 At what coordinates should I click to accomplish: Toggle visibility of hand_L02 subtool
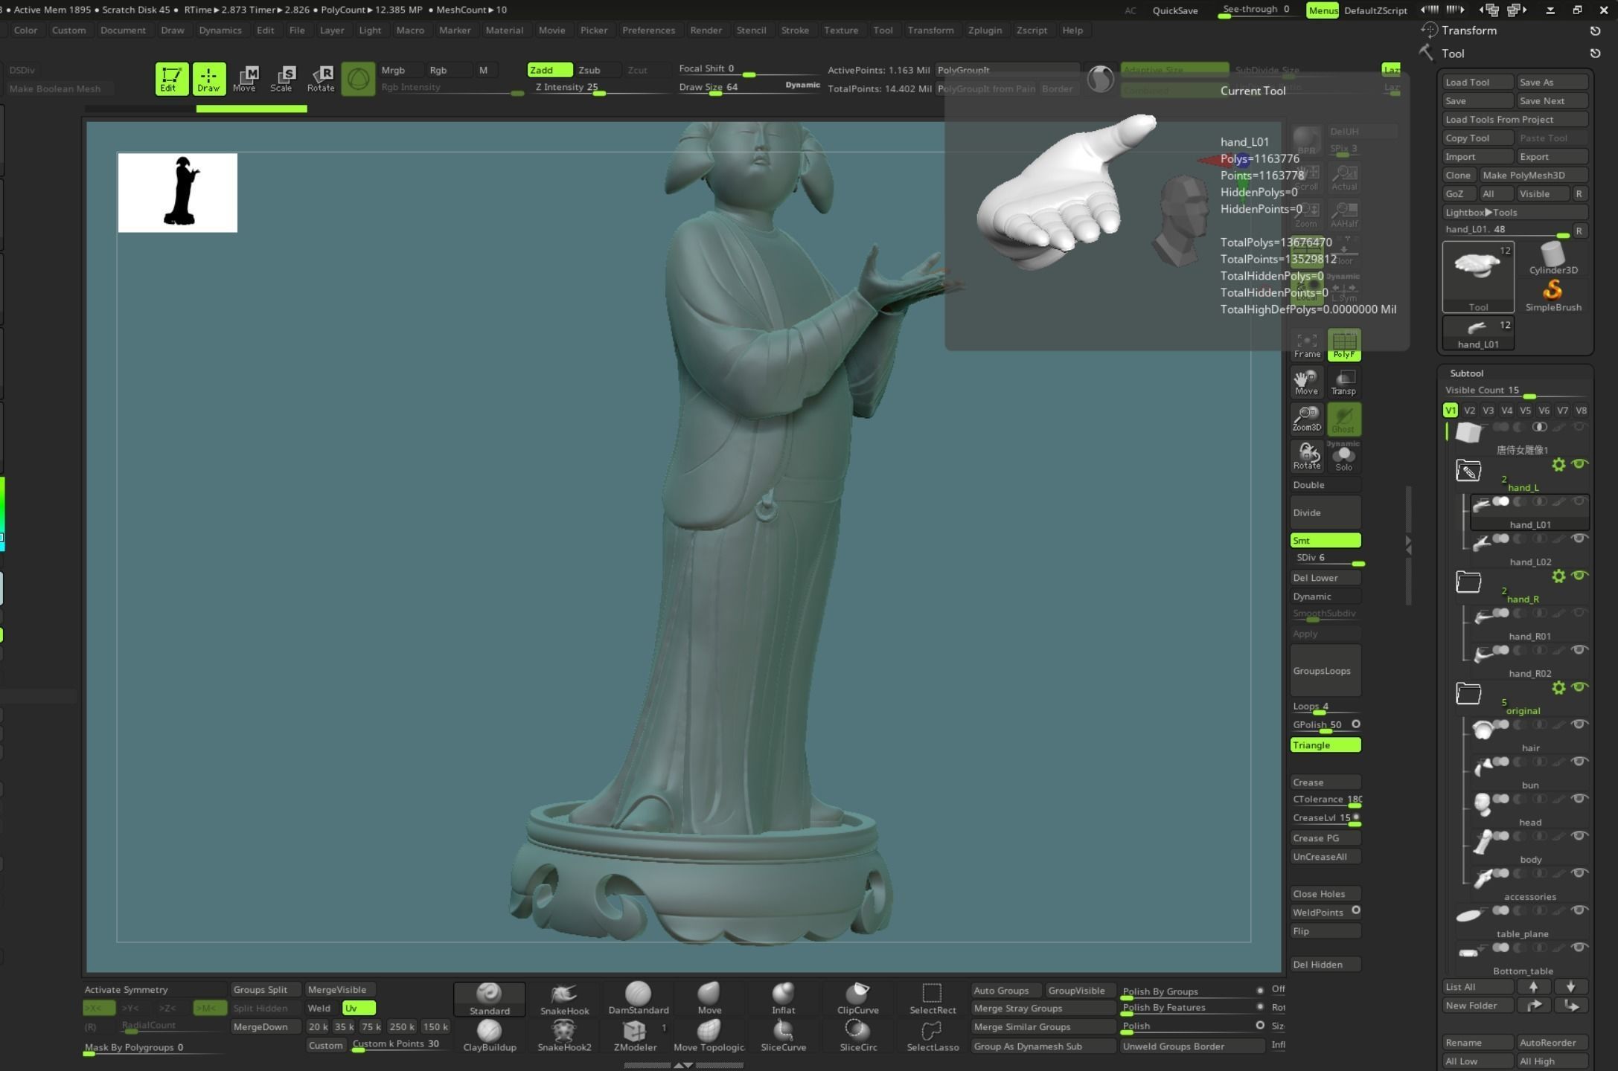1579,538
